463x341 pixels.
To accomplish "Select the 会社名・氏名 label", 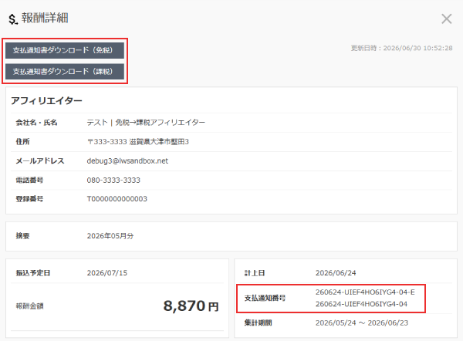I will (36, 123).
